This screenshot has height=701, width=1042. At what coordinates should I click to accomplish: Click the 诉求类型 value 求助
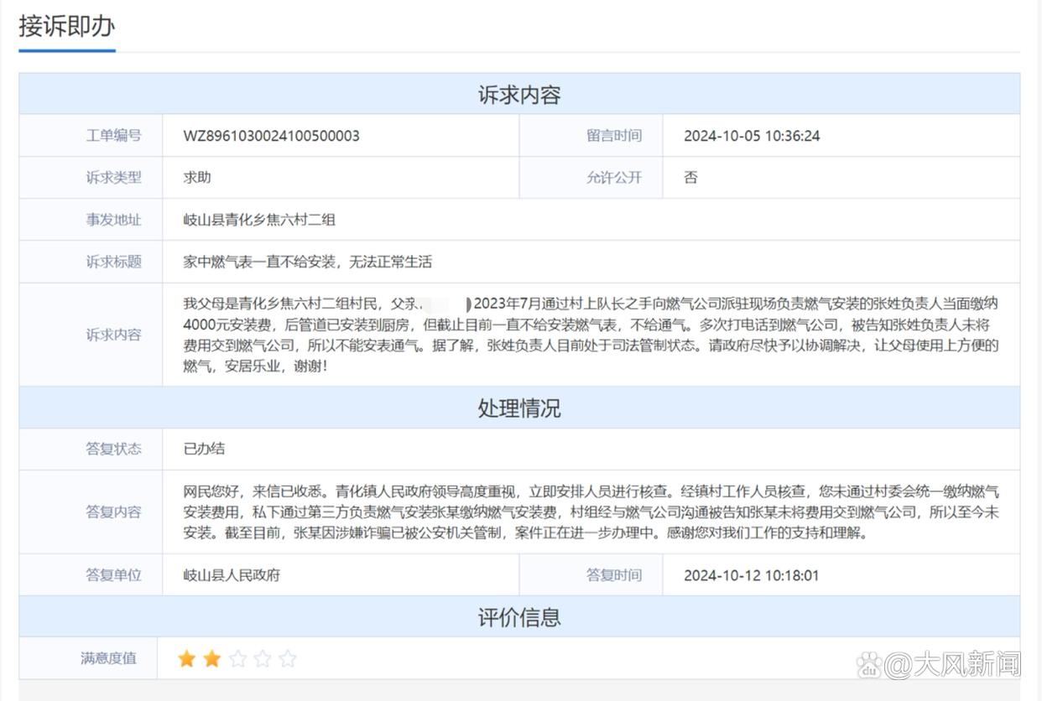[197, 178]
